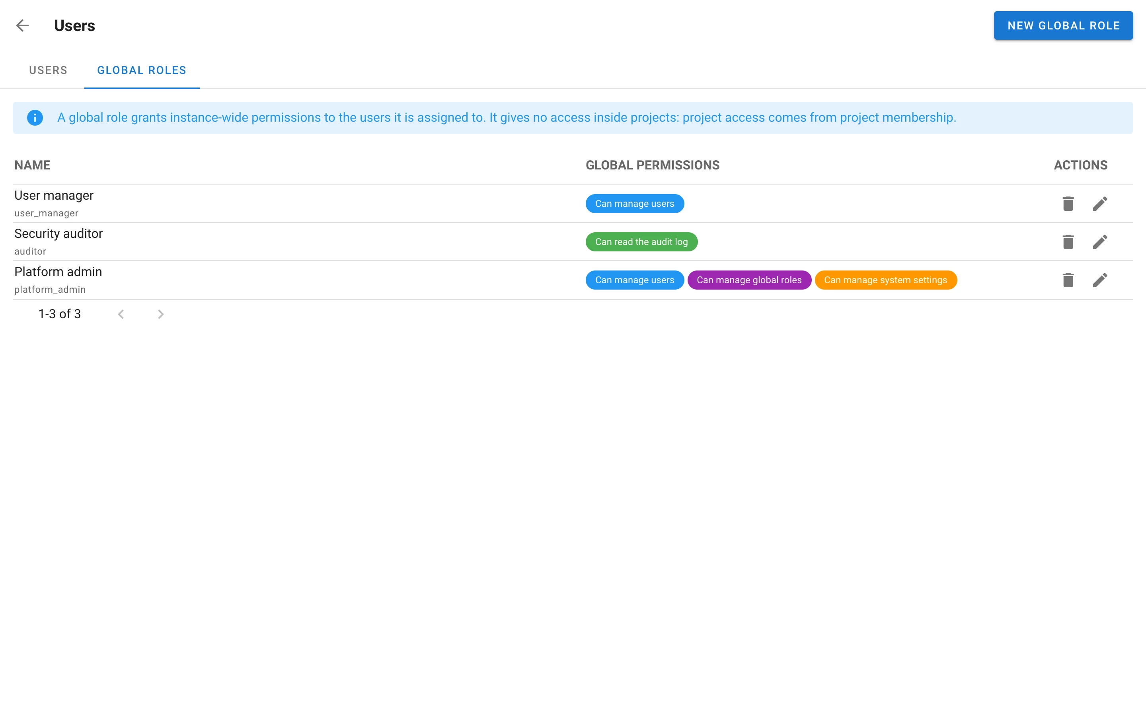The height and width of the screenshot is (716, 1146).
Task: Click the 'Can manage users' chip for User manager
Action: click(635, 204)
